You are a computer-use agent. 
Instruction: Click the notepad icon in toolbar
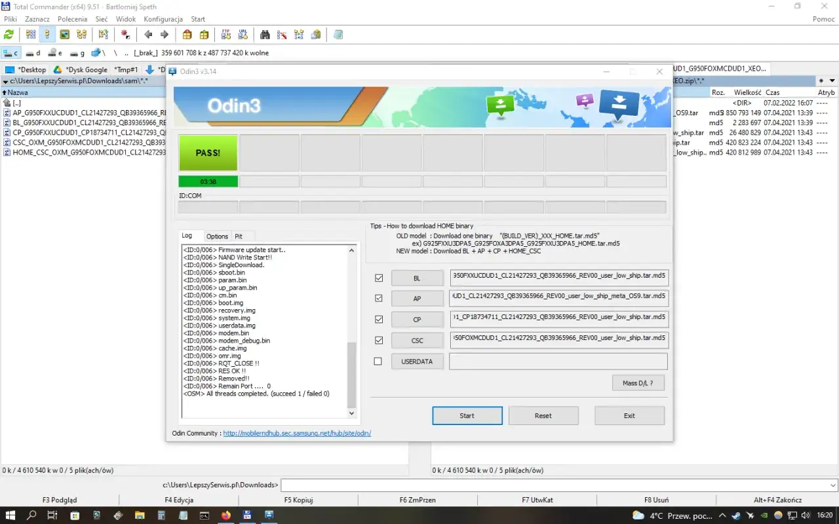click(338, 35)
